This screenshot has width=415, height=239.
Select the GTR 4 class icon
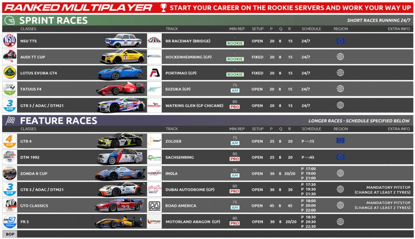tap(10, 141)
